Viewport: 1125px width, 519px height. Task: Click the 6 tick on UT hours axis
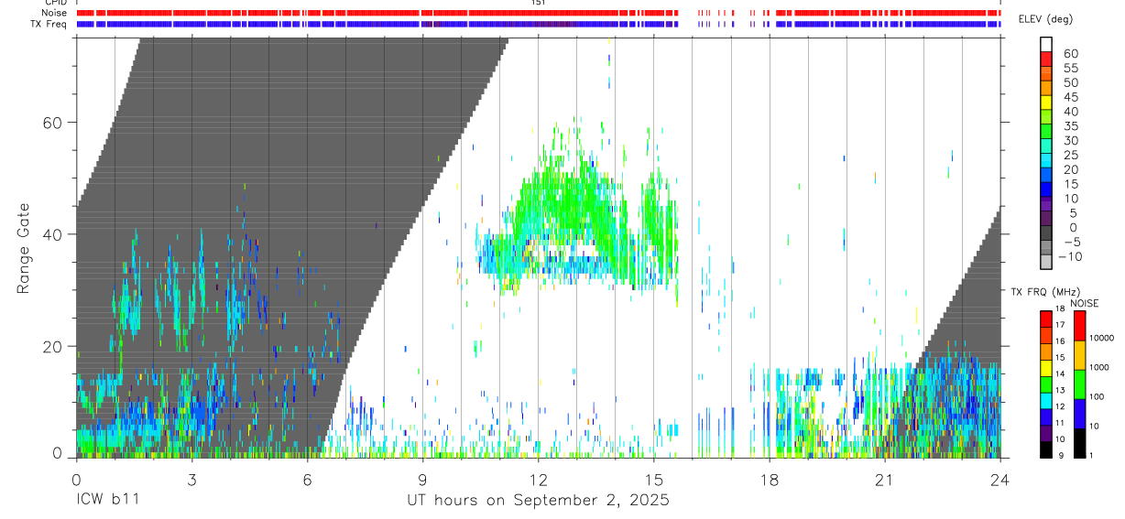click(x=307, y=480)
